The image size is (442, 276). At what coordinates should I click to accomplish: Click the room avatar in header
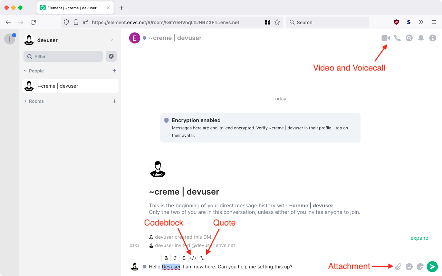coord(135,38)
